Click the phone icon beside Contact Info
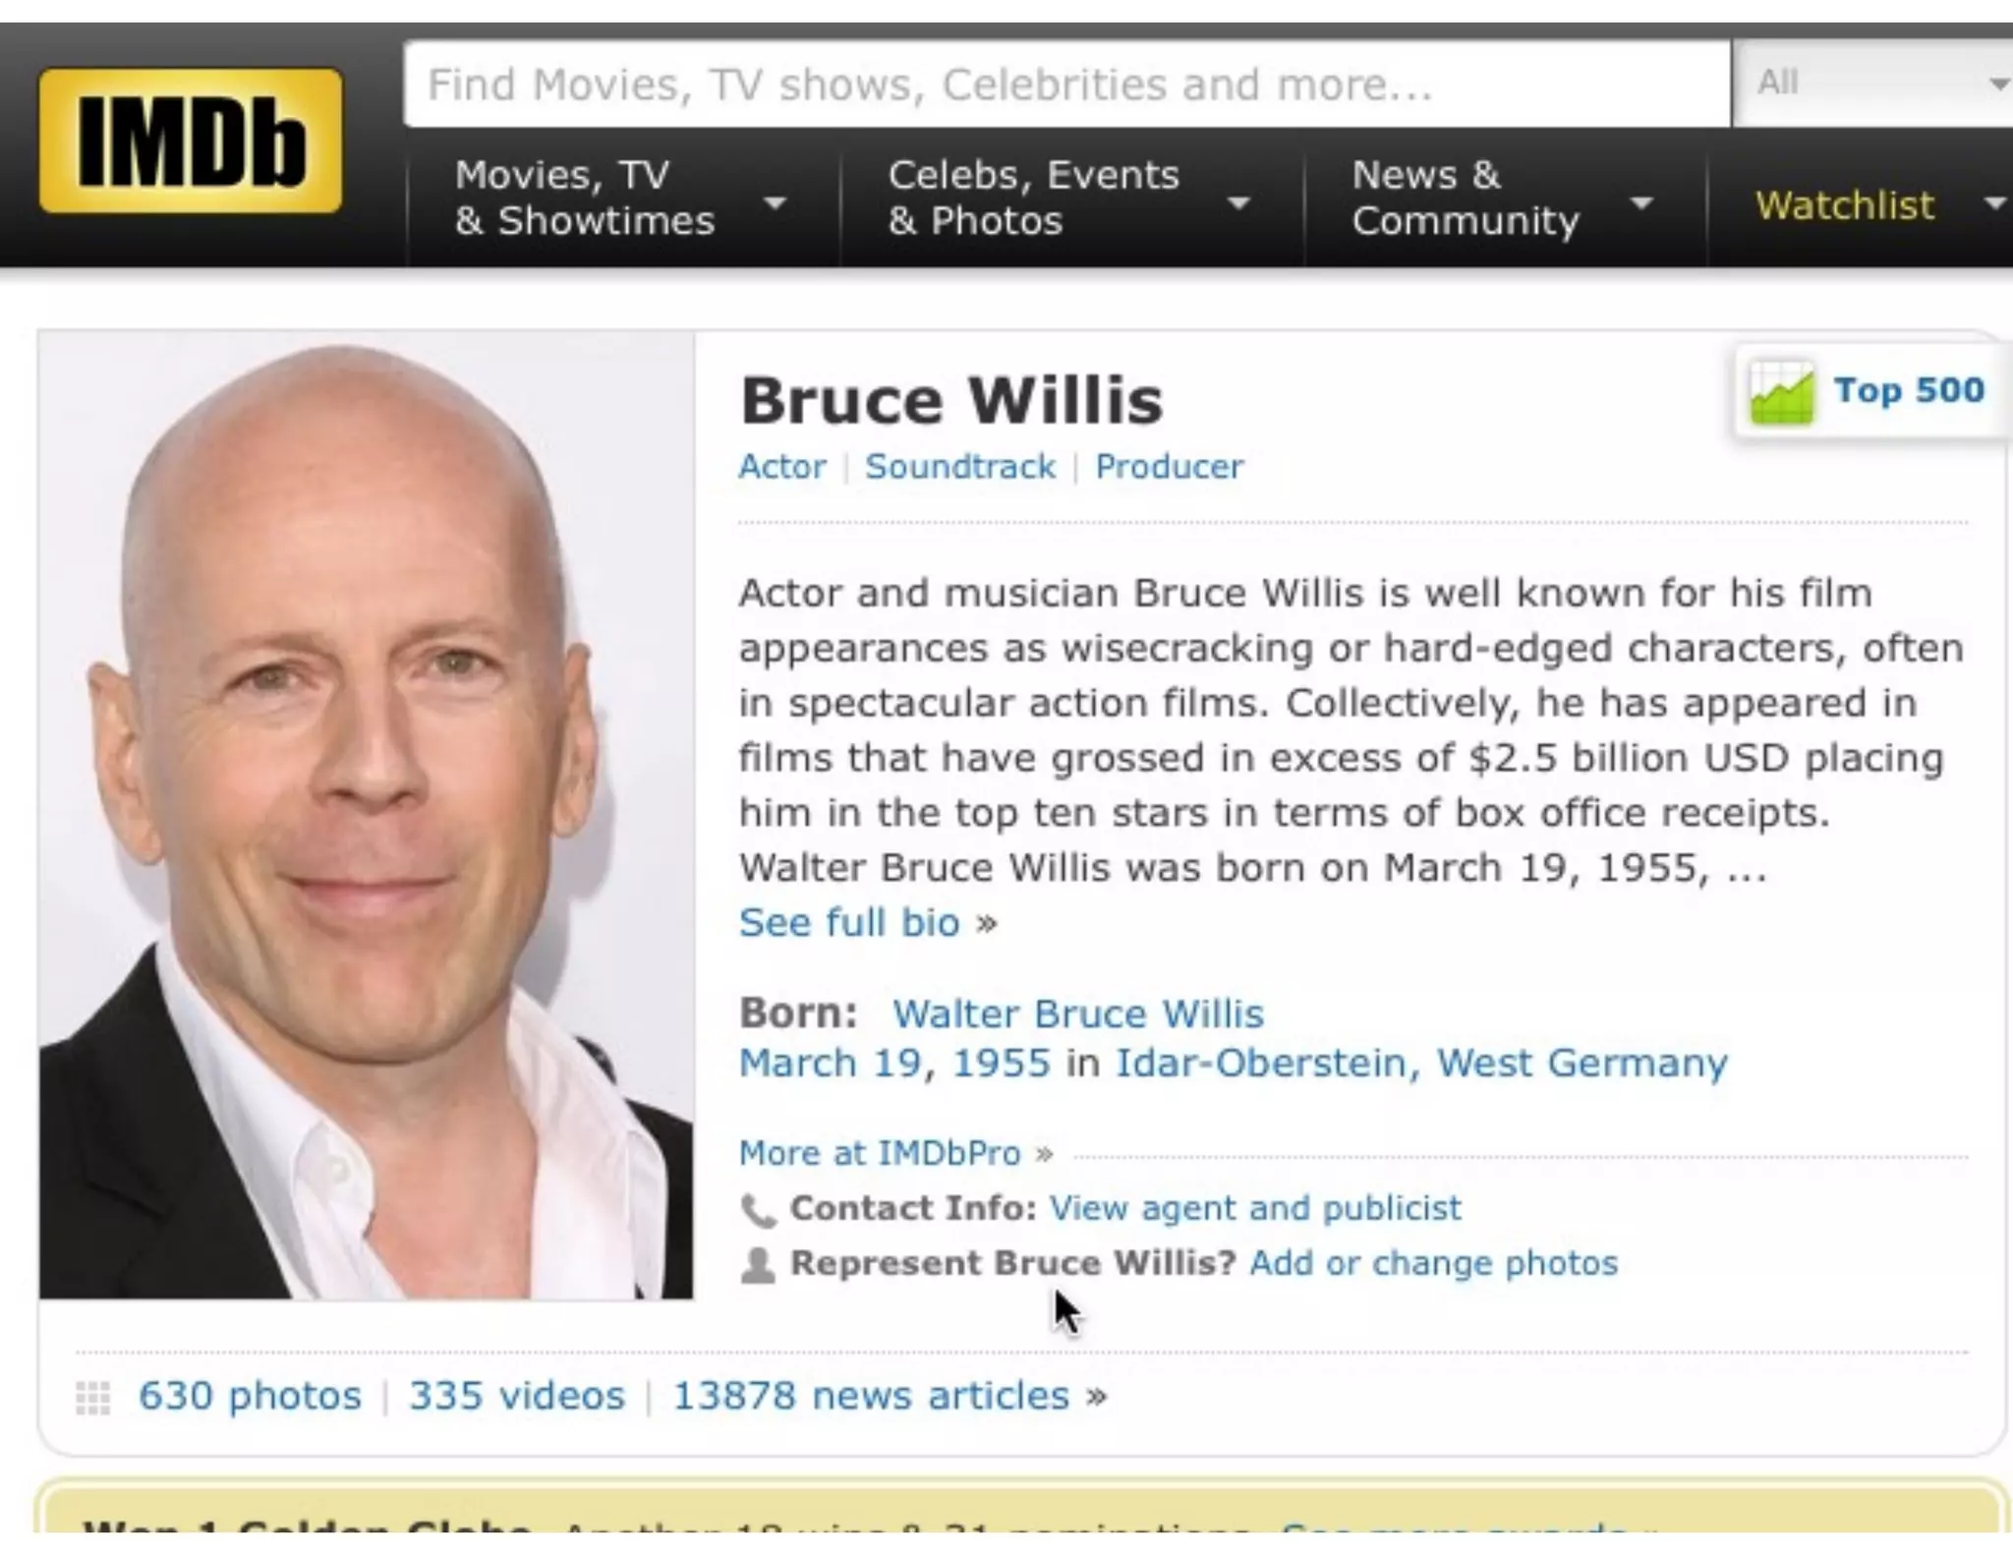 [x=758, y=1210]
